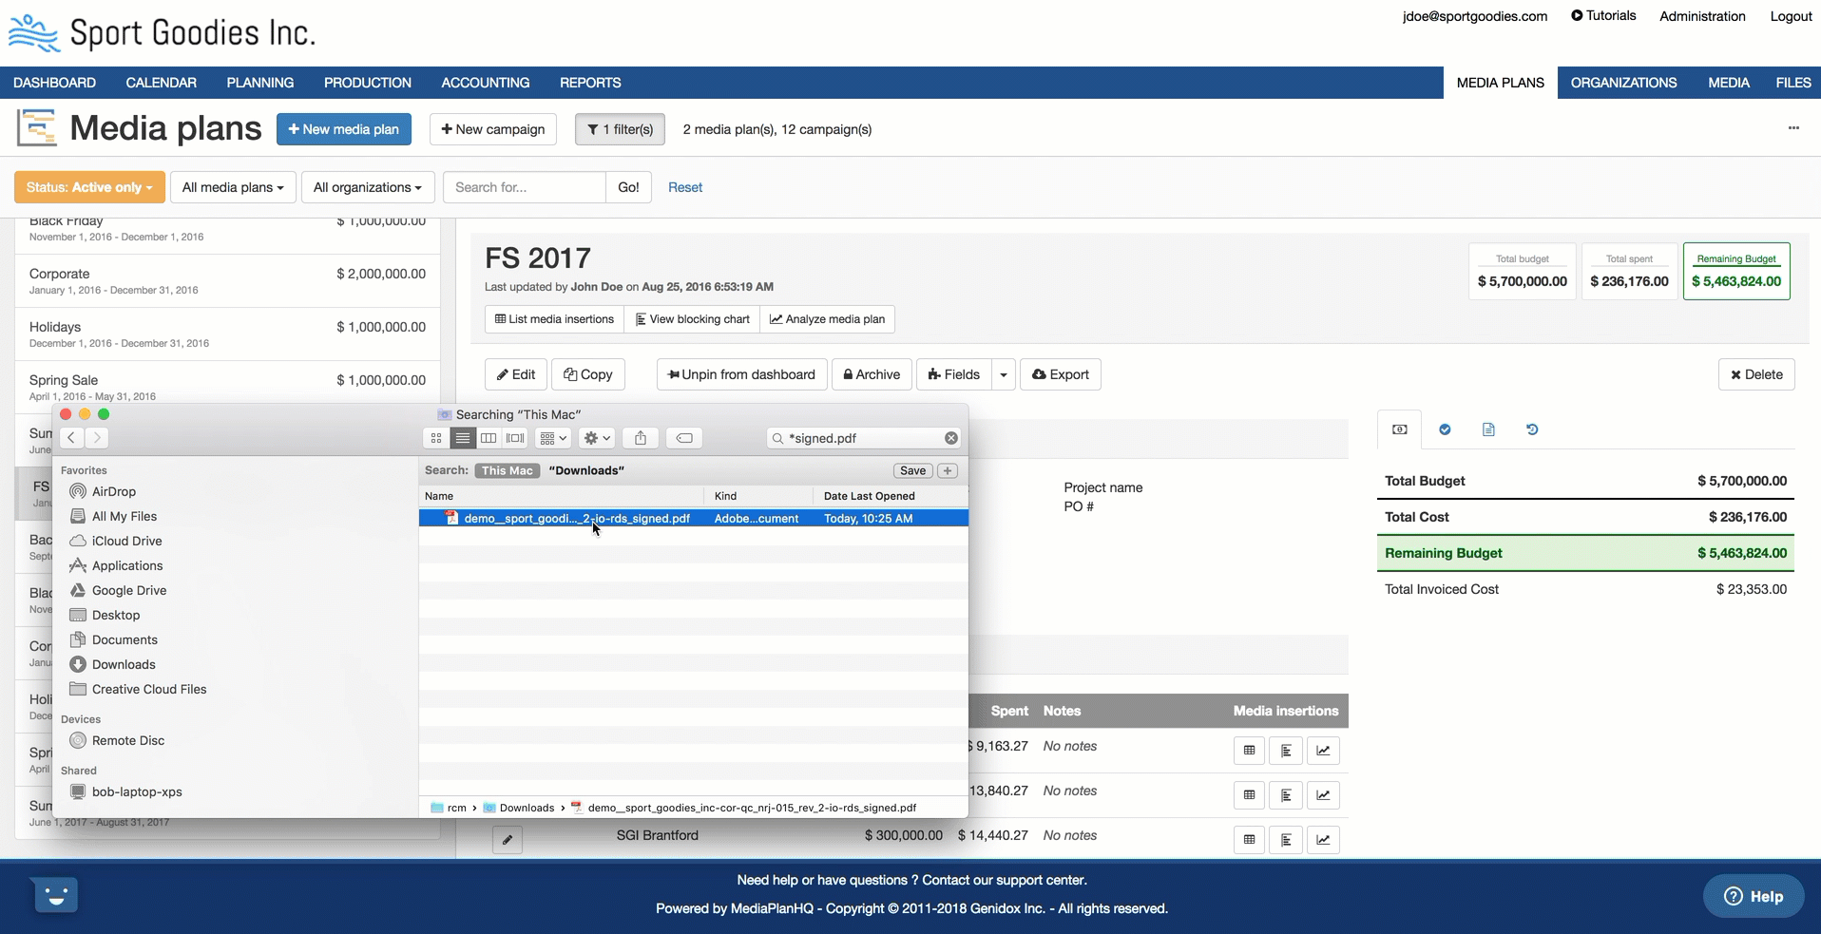Open the Finder action gear dropdown
The image size is (1821, 934).
(597, 438)
